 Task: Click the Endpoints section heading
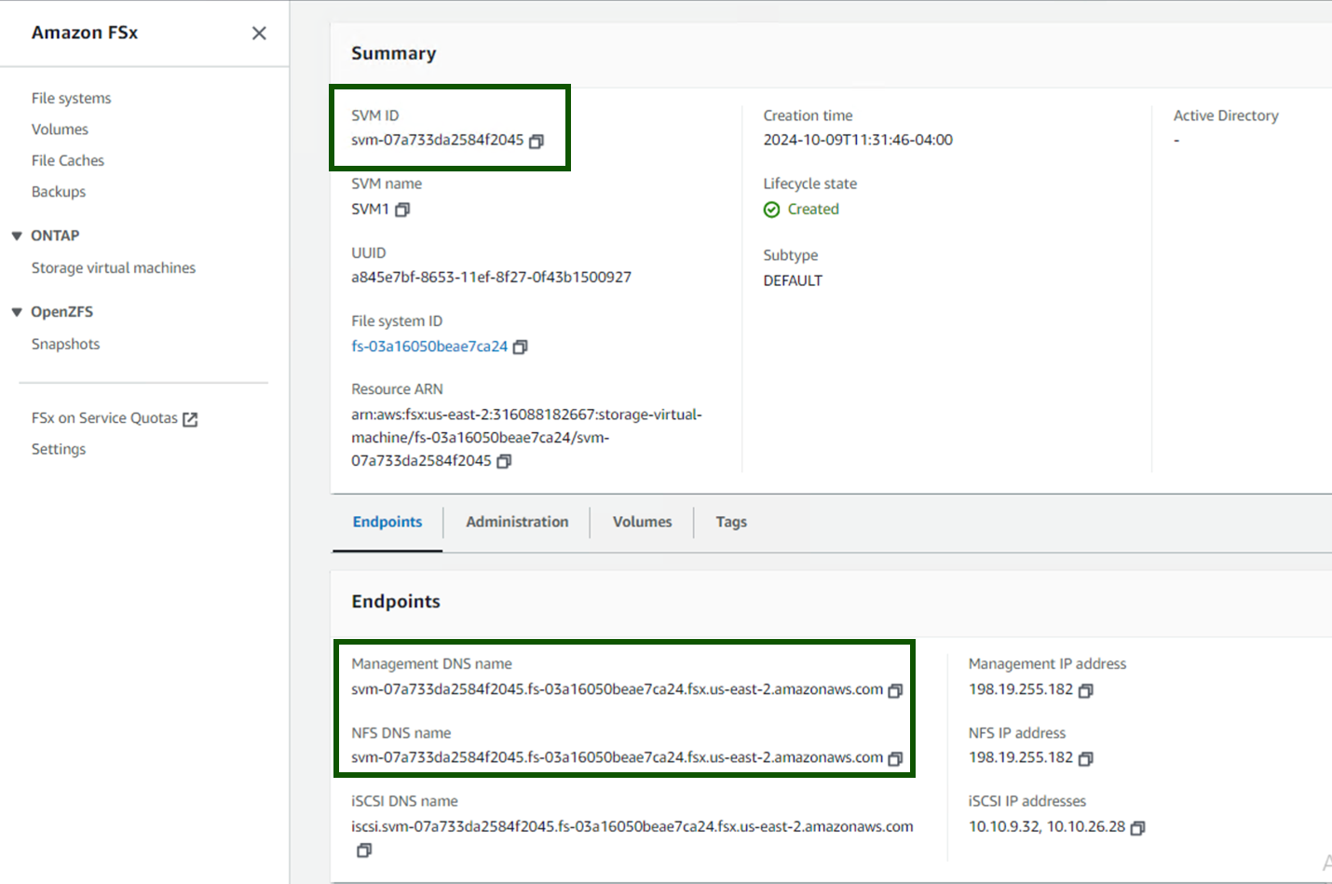pyautogui.click(x=396, y=602)
